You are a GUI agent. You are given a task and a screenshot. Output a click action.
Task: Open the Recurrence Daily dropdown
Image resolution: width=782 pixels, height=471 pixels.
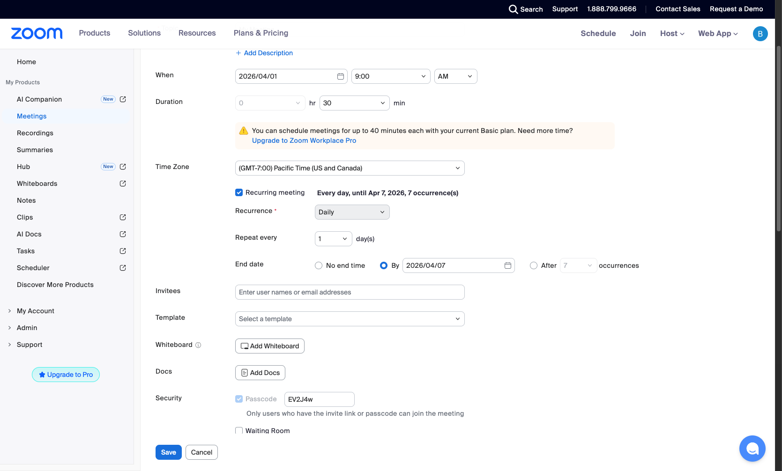tap(352, 212)
